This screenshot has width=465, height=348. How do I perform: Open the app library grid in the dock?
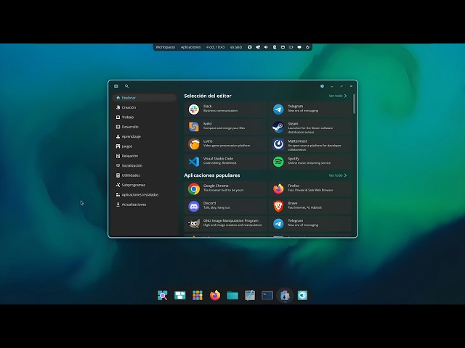click(197, 295)
